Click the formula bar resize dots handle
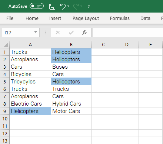This screenshot has height=144, width=163. pos(45,32)
